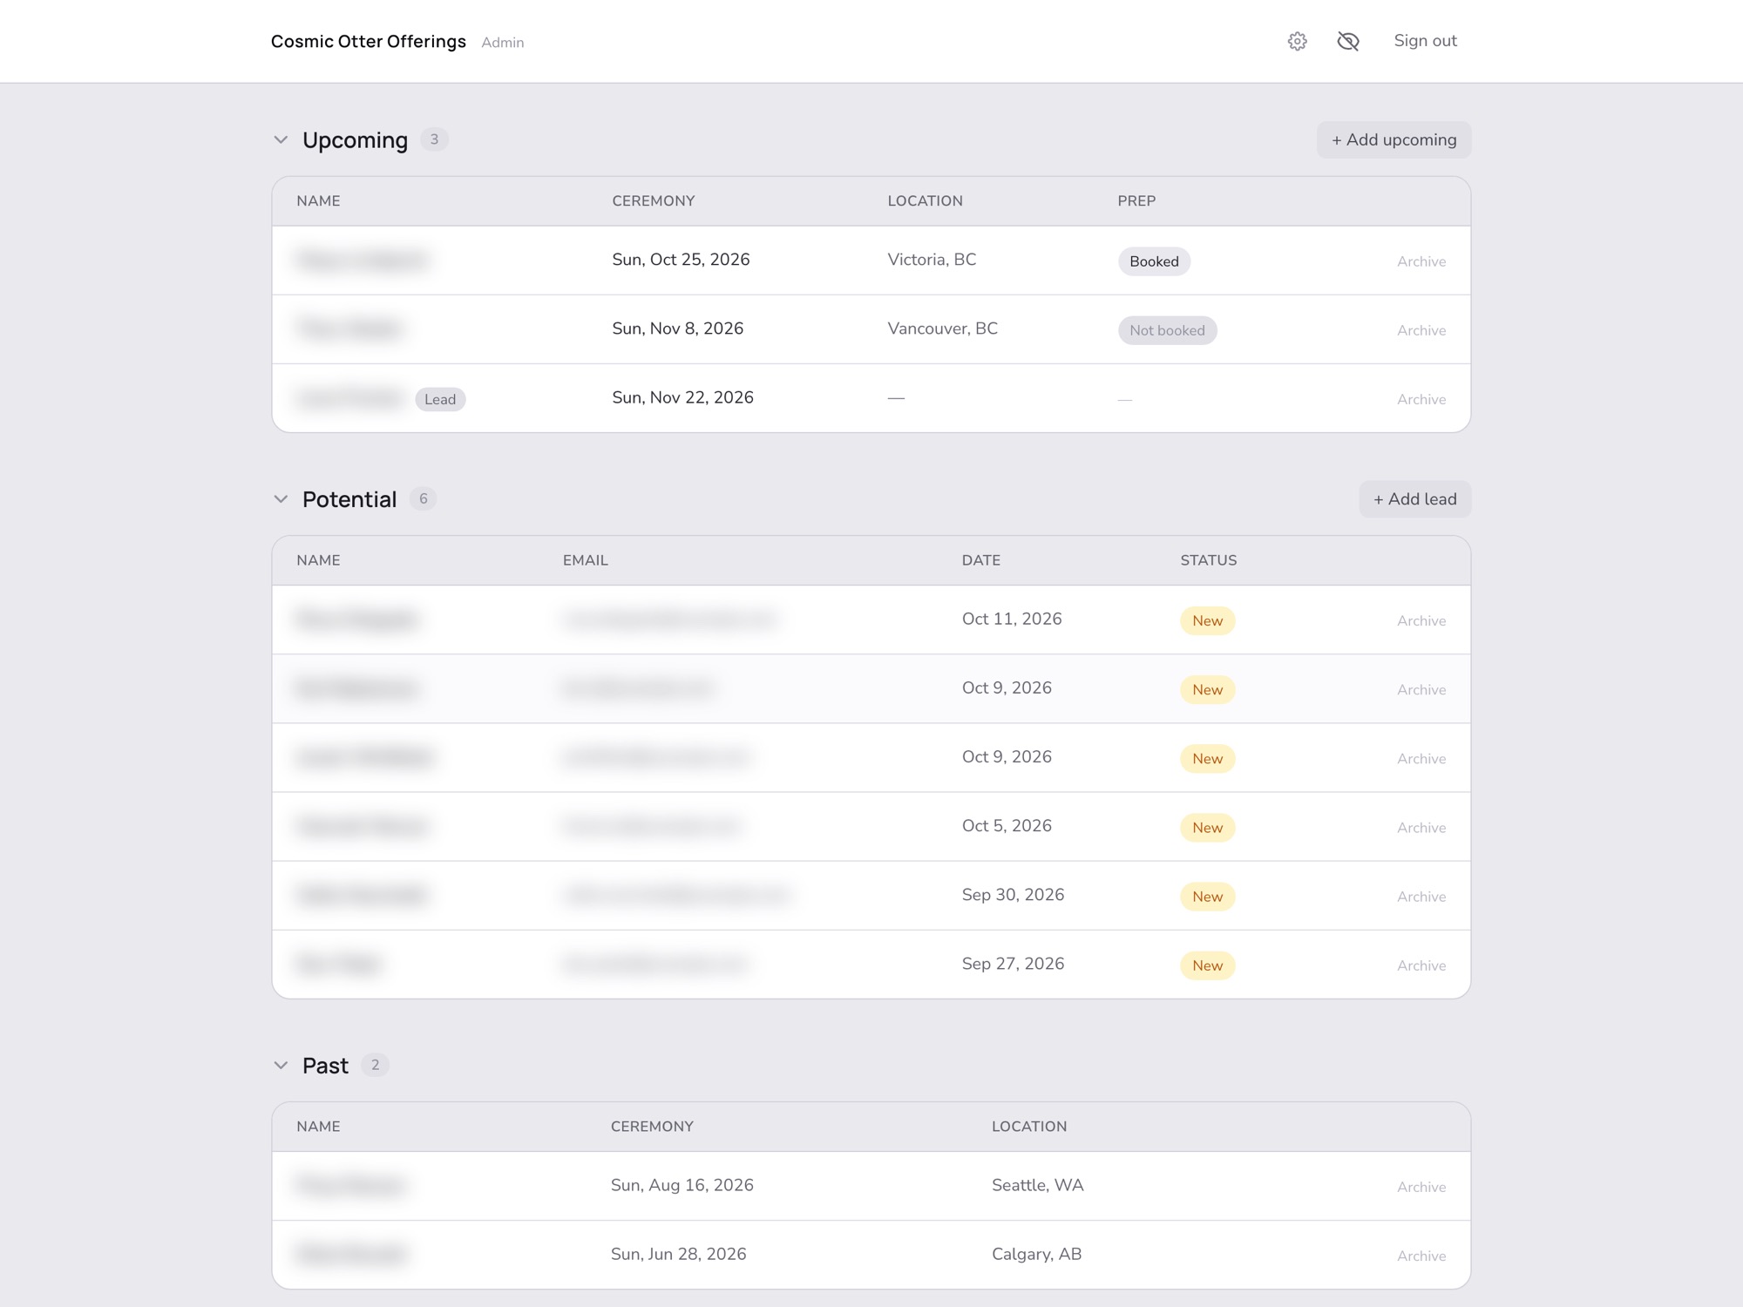Viewport: 1743px width, 1307px height.
Task: Select the 'Sun, Oct 25, 2026' cell
Action: (x=681, y=260)
